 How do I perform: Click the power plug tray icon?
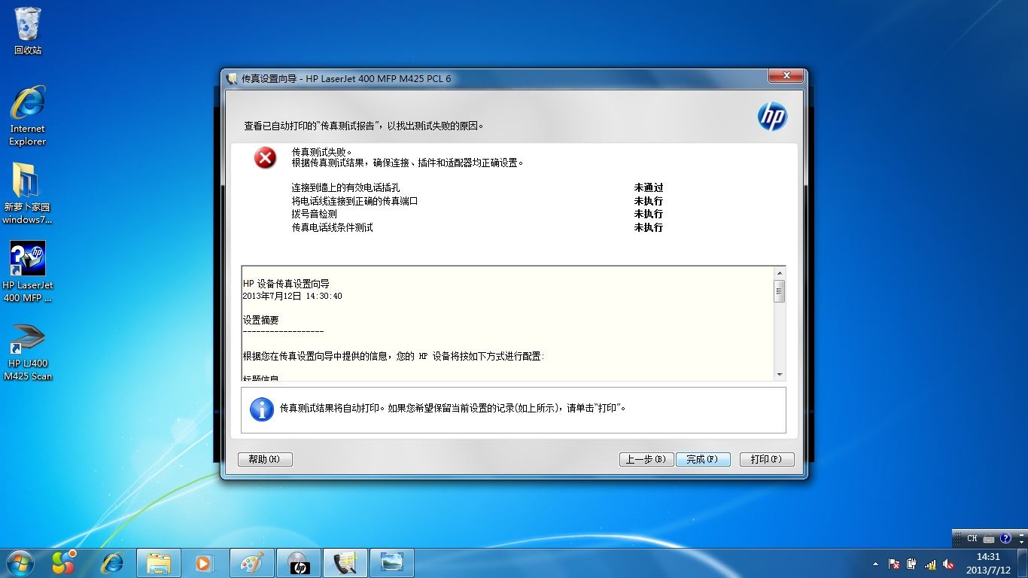click(x=912, y=564)
